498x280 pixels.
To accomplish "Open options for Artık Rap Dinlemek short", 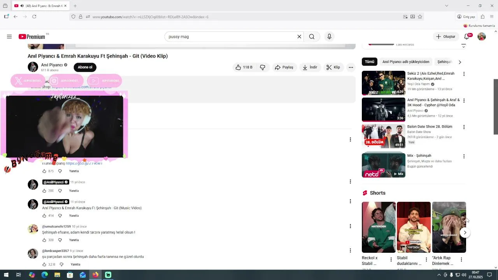I will (x=461, y=259).
